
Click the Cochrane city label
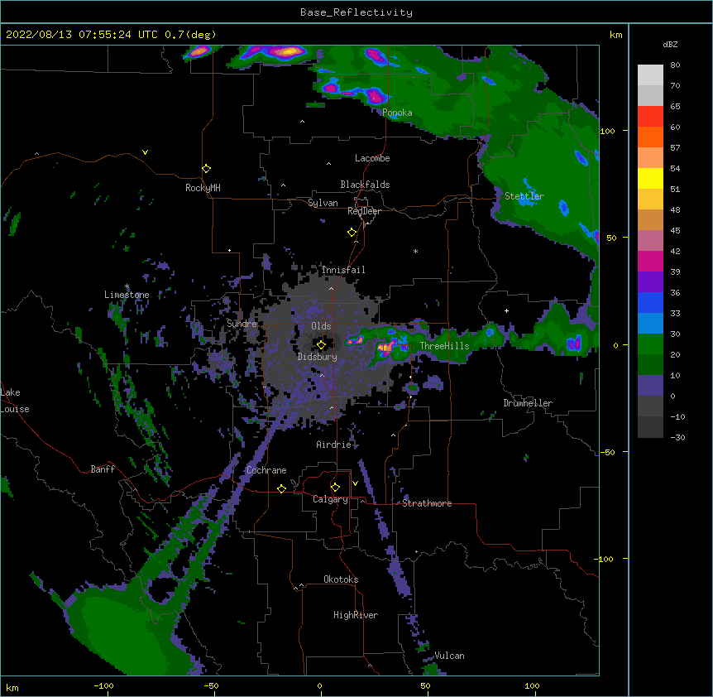[266, 470]
